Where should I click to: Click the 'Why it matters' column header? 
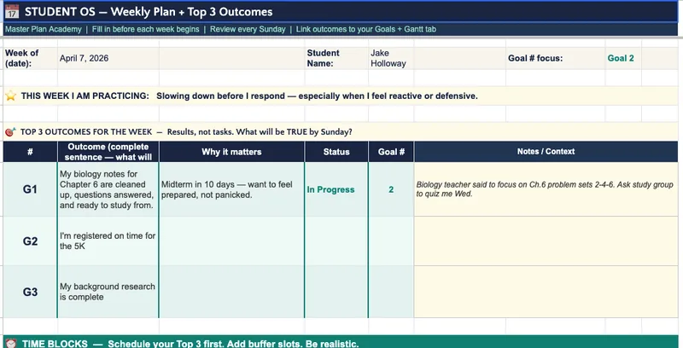(231, 152)
